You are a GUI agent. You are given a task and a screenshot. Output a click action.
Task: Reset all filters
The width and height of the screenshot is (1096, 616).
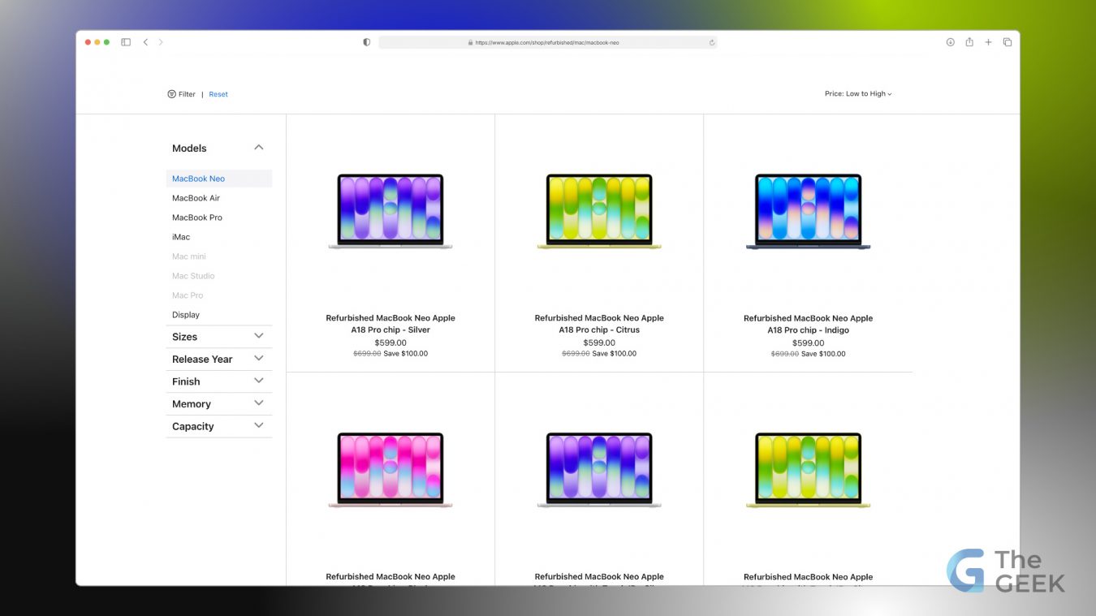[x=218, y=94]
